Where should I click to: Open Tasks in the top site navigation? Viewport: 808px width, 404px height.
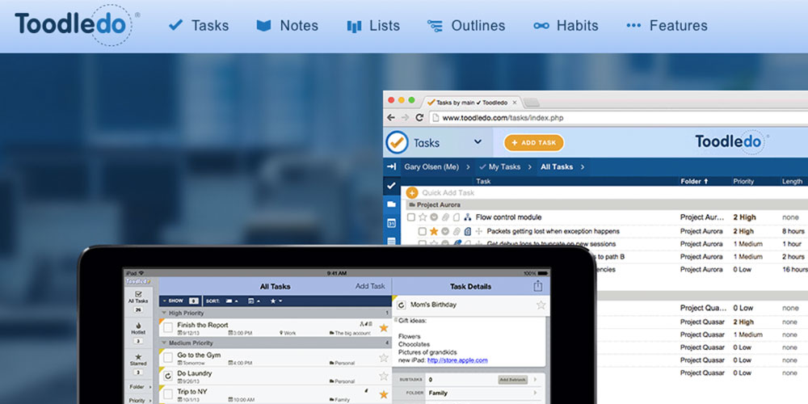coord(199,25)
